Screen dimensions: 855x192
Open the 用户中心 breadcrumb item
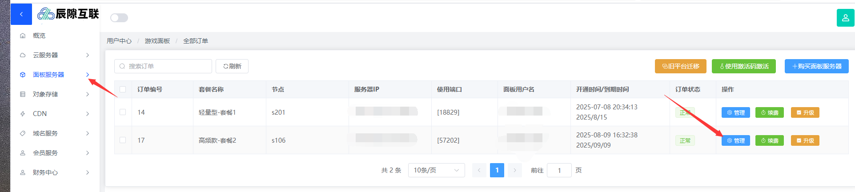[119, 41]
